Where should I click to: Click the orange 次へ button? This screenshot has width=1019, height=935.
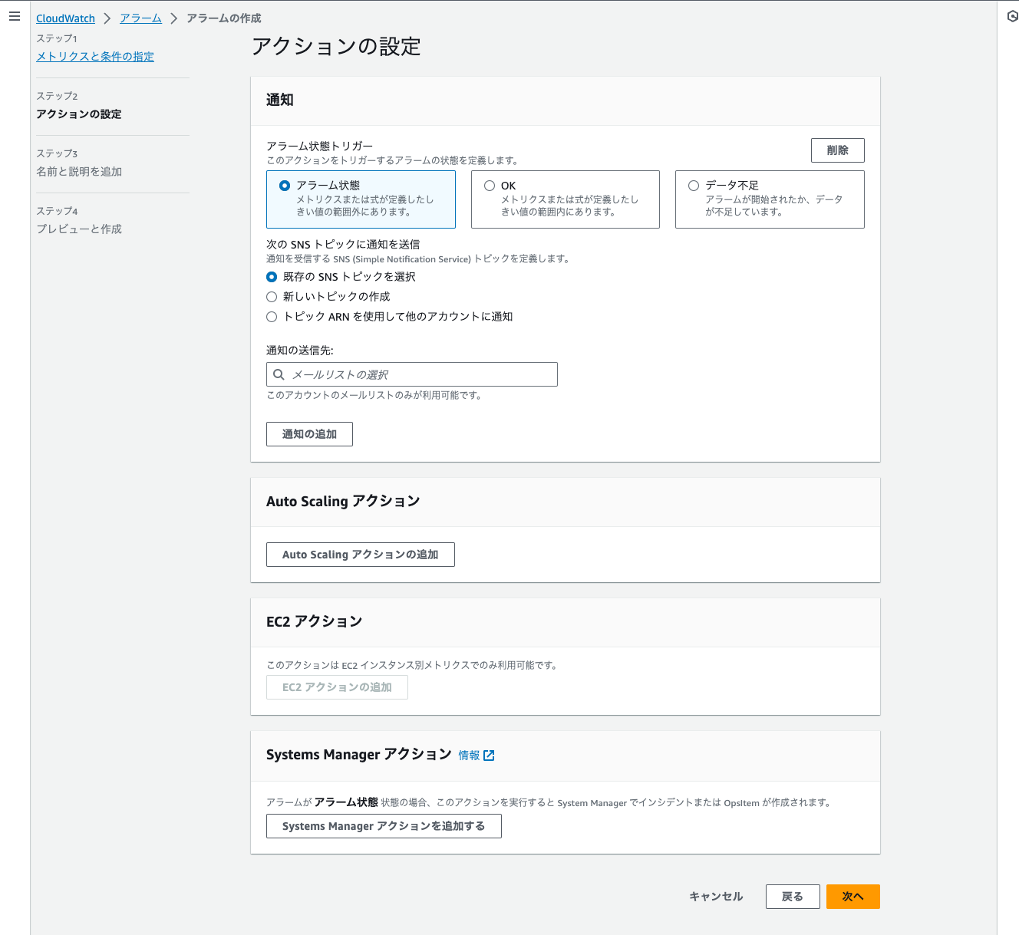coord(853,897)
